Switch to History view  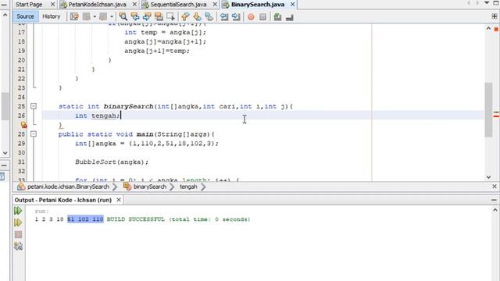point(52,16)
